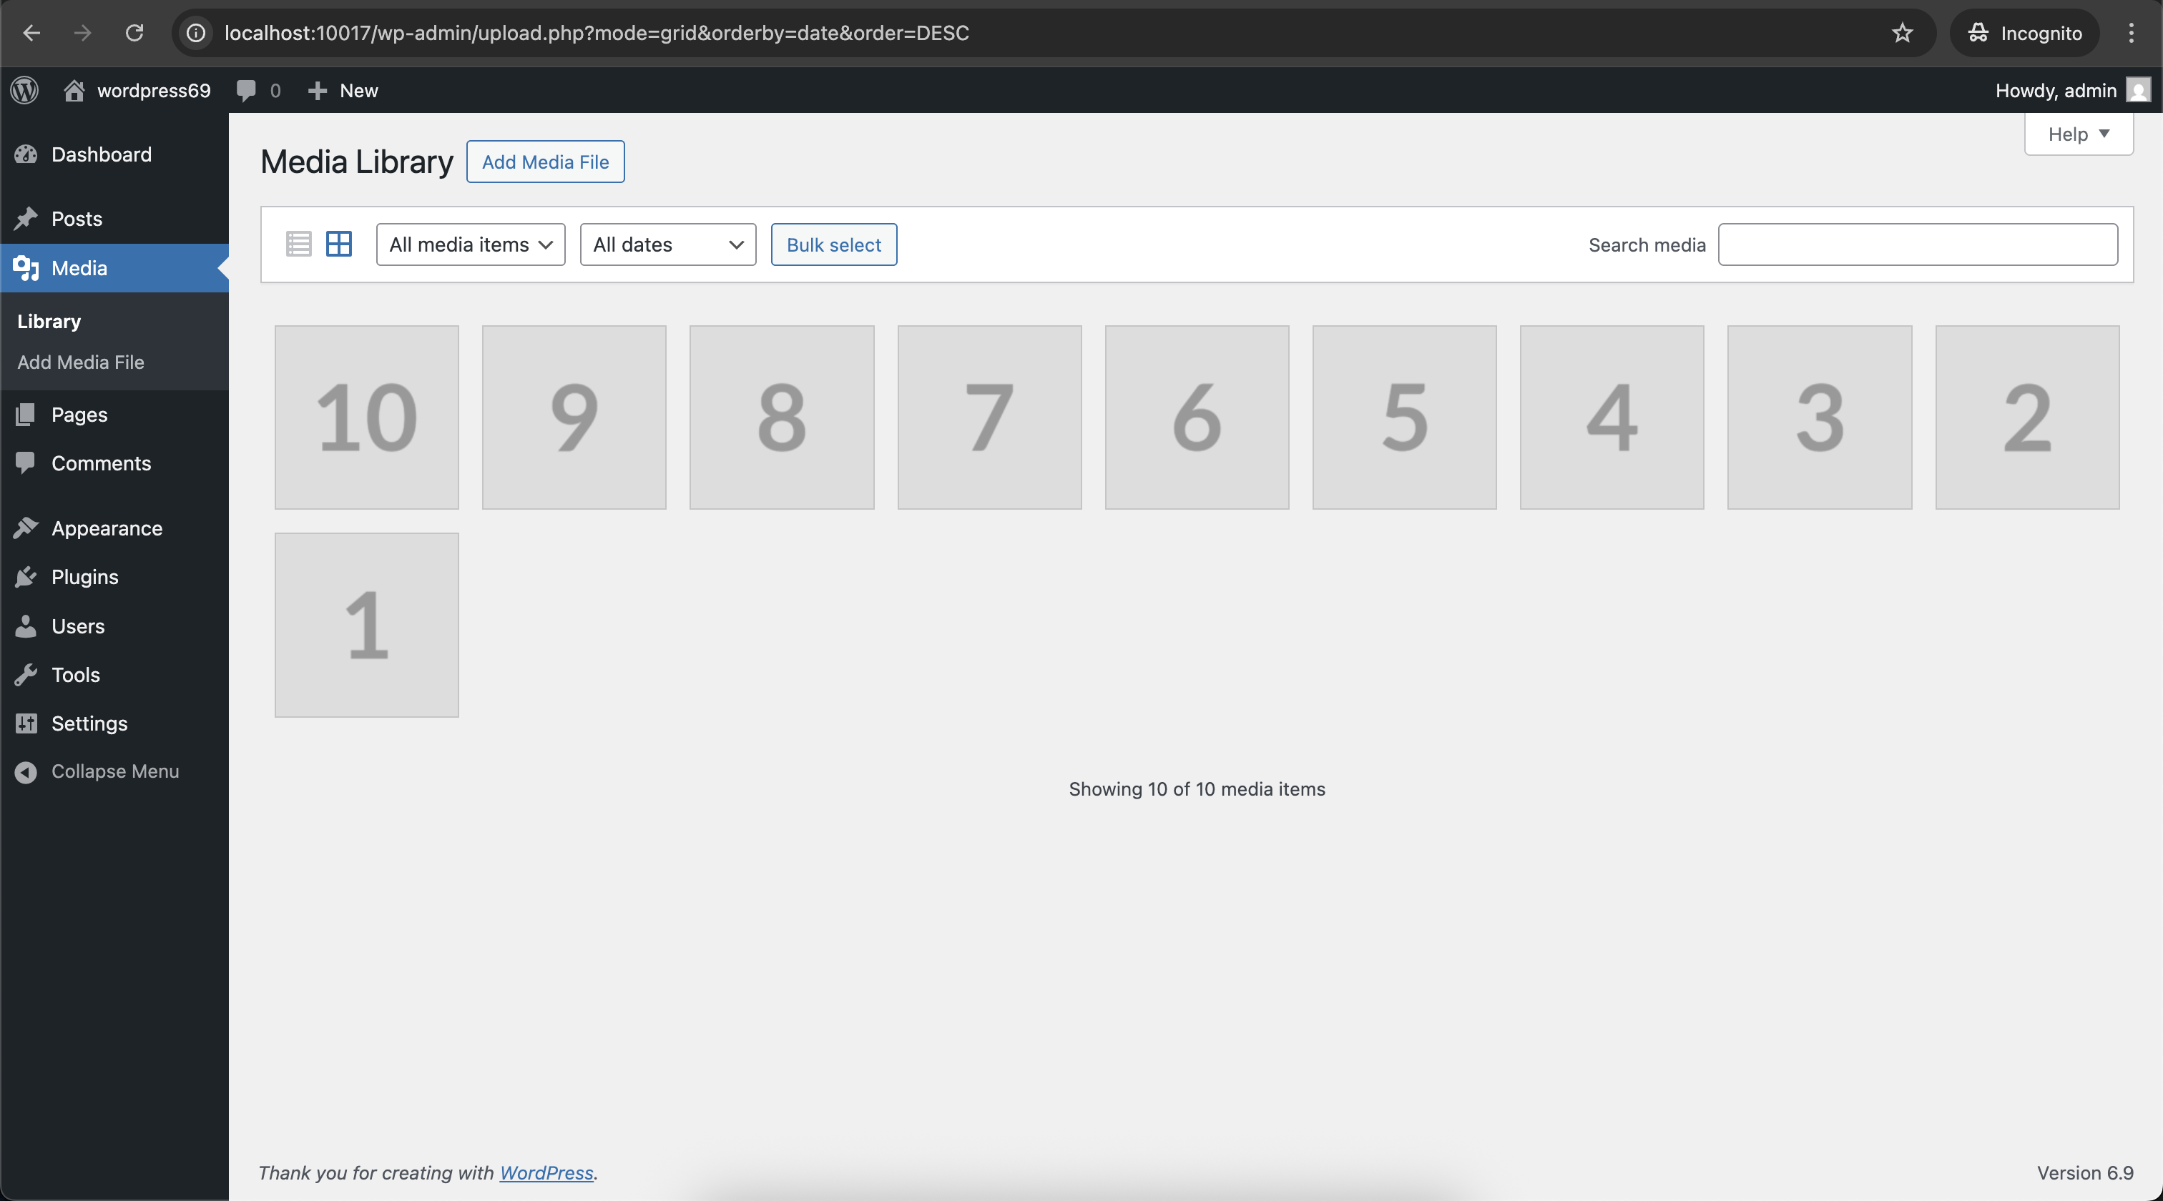Switch to list view icon

pos(298,244)
